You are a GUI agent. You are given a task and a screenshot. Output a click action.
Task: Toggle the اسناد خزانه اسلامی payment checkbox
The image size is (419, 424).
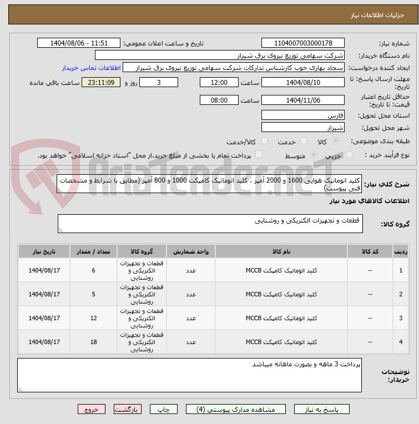pyautogui.click(x=259, y=154)
